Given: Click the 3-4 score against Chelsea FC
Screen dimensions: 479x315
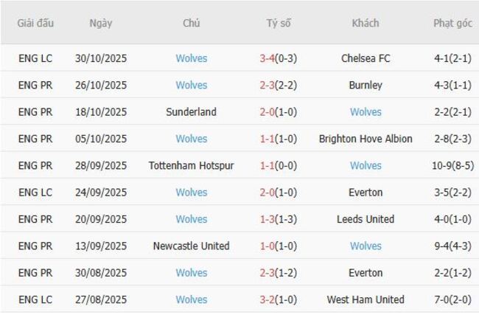Looking at the screenshot, I should pyautogui.click(x=268, y=58).
